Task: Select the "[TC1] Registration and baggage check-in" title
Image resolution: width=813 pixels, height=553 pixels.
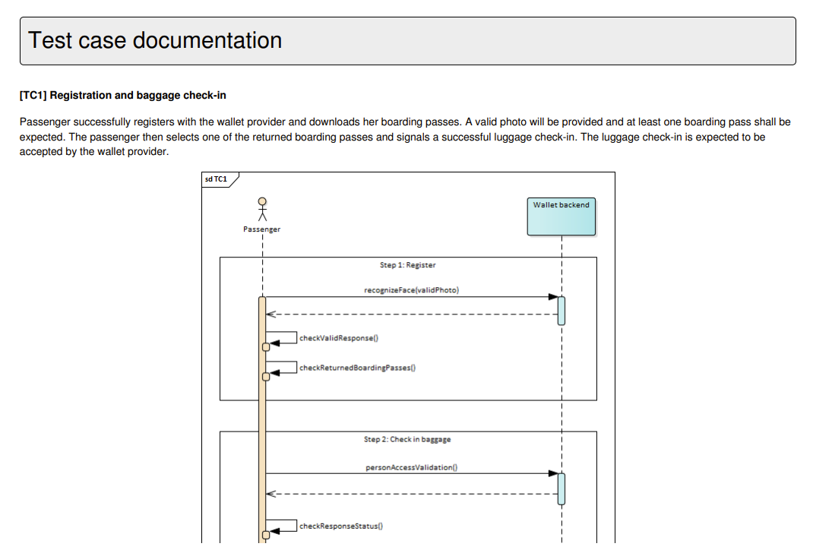Action: 123,96
